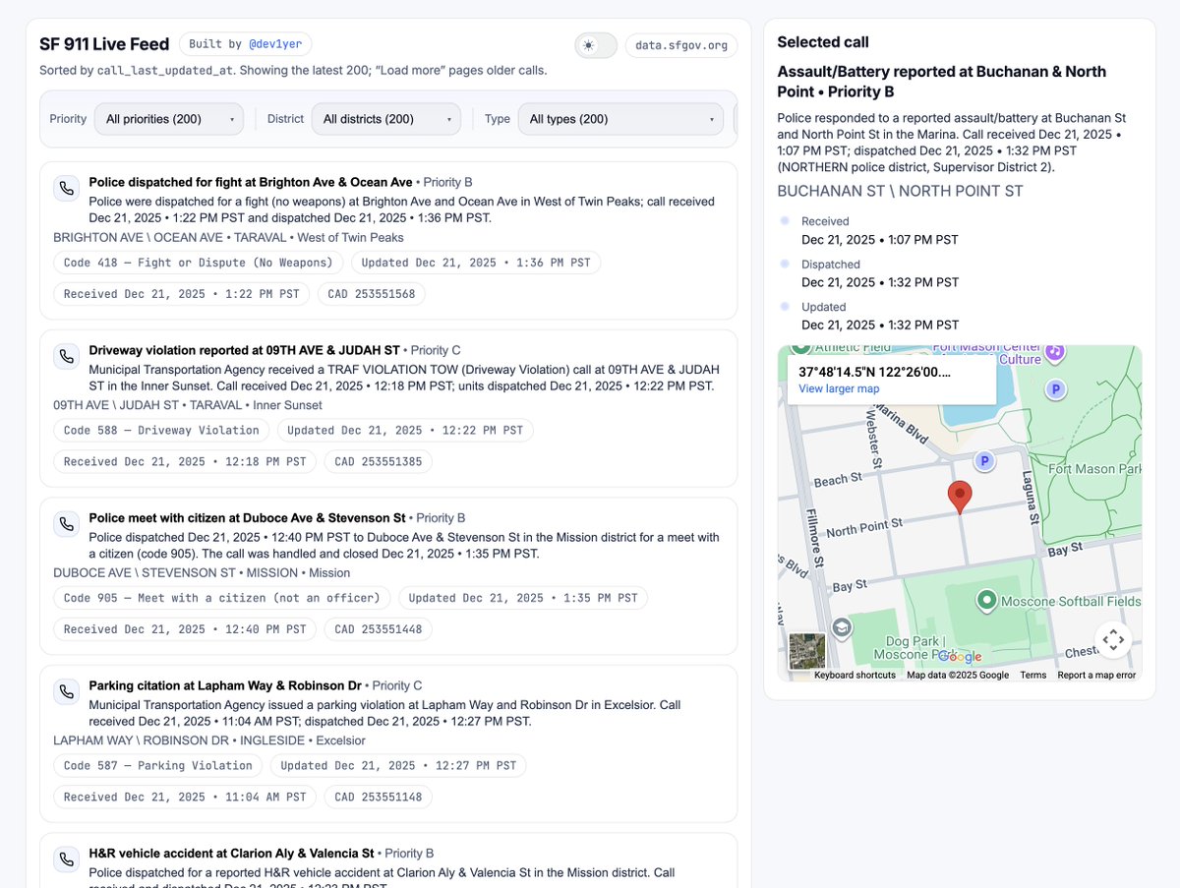The width and height of the screenshot is (1180, 888).
Task: Toggle the light/dark theme switch
Action: [x=596, y=45]
